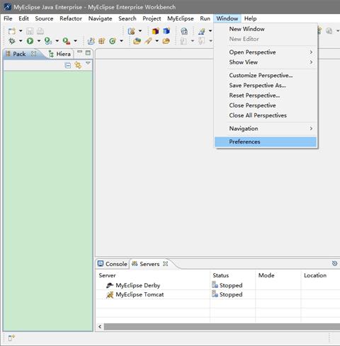Minimize the Package Explorer panel

[80, 52]
